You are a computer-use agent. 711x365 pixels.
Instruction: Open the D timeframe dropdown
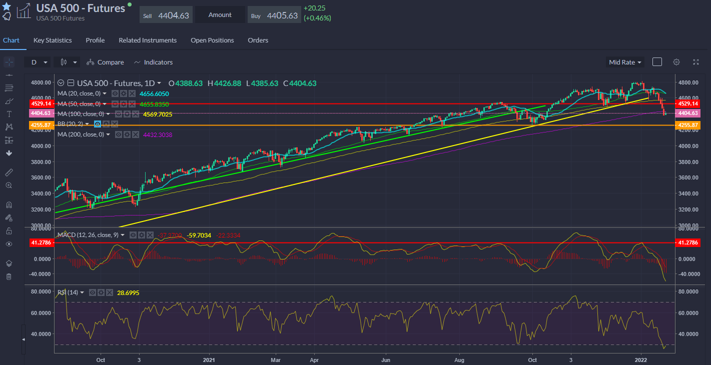click(x=39, y=62)
